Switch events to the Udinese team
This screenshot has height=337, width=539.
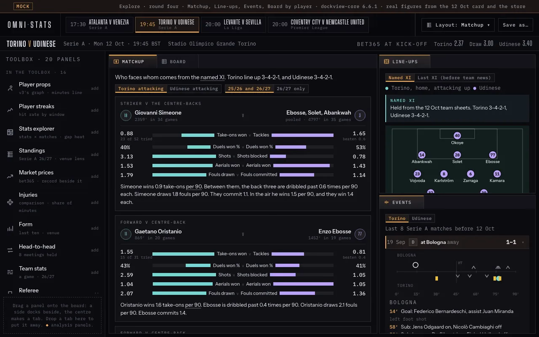tap(422, 218)
